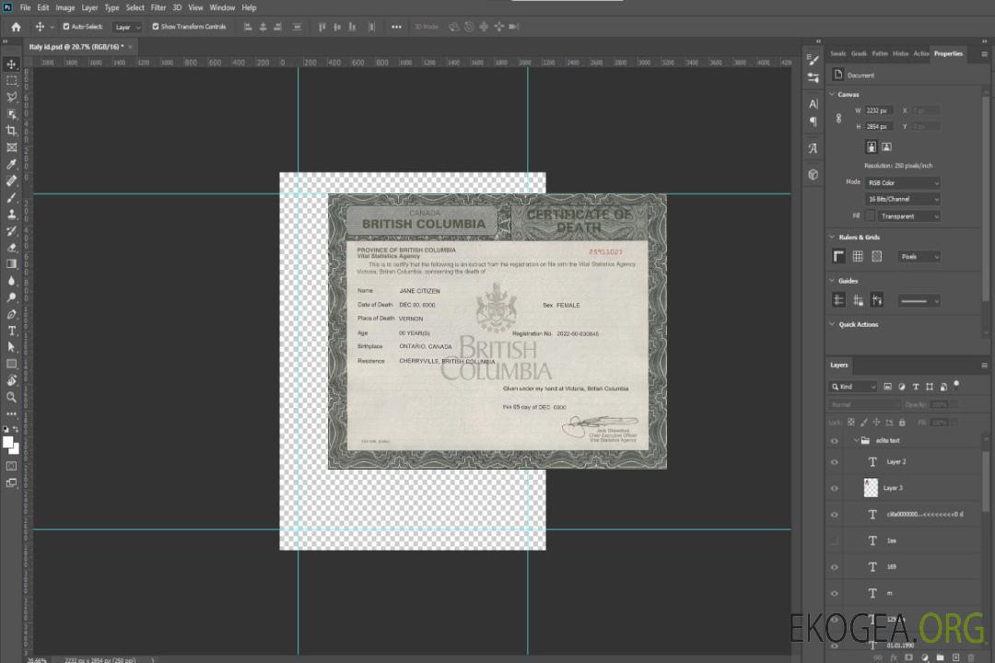
Task: Open the File menu
Action: tap(26, 7)
